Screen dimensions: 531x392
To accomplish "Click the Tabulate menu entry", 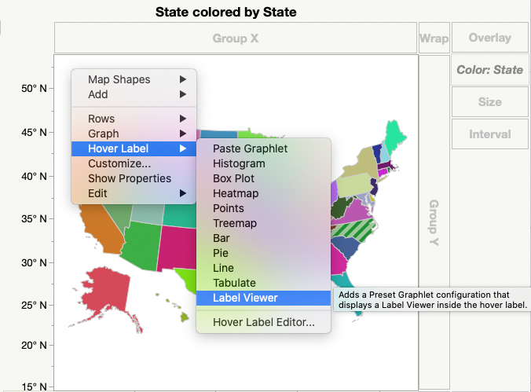I will click(234, 283).
